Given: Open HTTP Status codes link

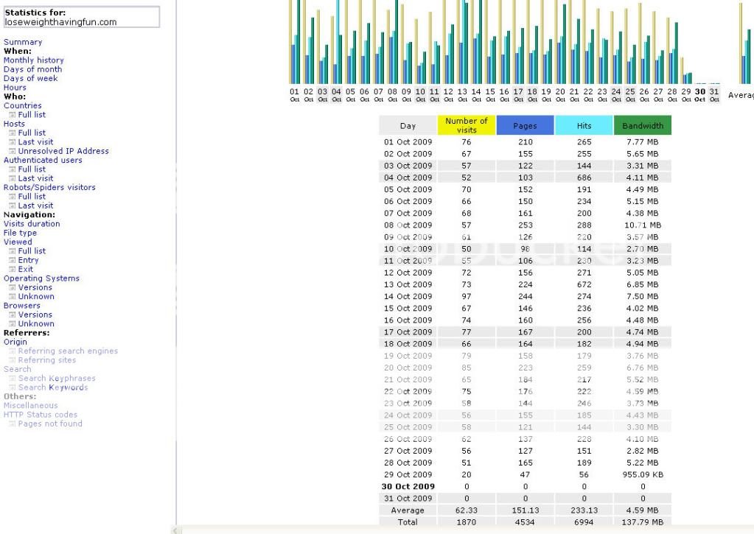Looking at the screenshot, I should pyautogui.click(x=41, y=415).
